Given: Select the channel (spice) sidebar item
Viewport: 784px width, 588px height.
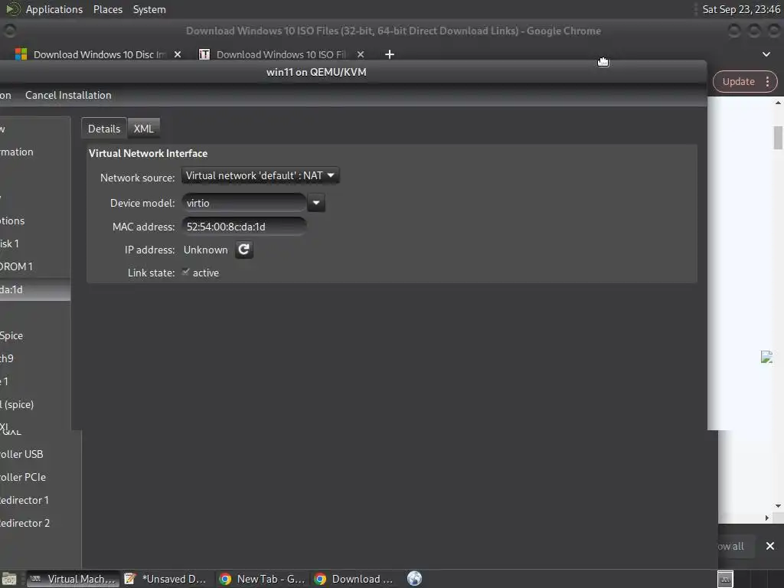Looking at the screenshot, I should pos(35,404).
